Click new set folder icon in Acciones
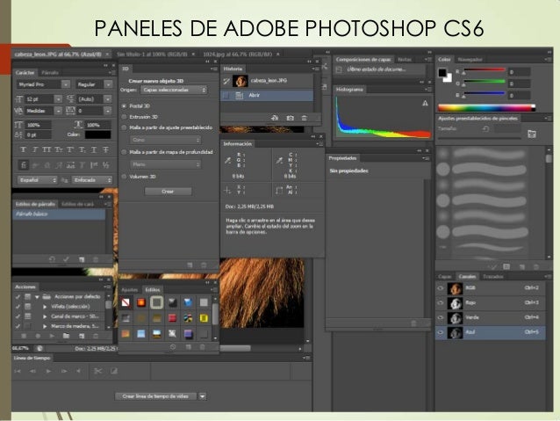This screenshot has height=421, width=560. tap(66, 337)
